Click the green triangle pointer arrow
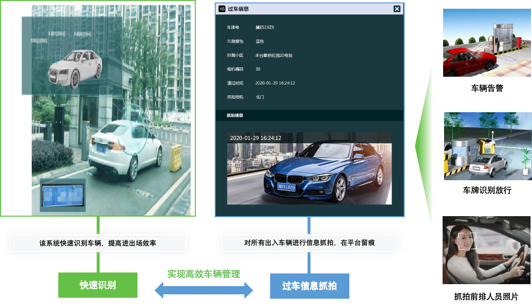Screen dimensions: 532x306 tap(424, 145)
